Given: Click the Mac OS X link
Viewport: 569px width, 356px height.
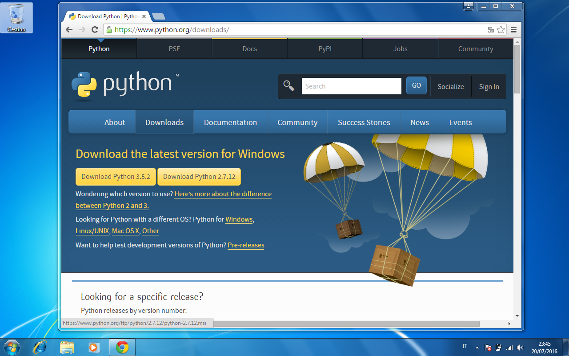Looking at the screenshot, I should [125, 231].
